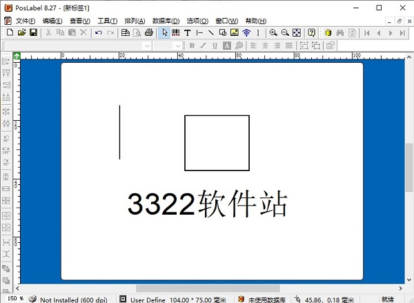Click the document restore button in menu bar
414x303 pixels.
pyautogui.click(x=400, y=21)
